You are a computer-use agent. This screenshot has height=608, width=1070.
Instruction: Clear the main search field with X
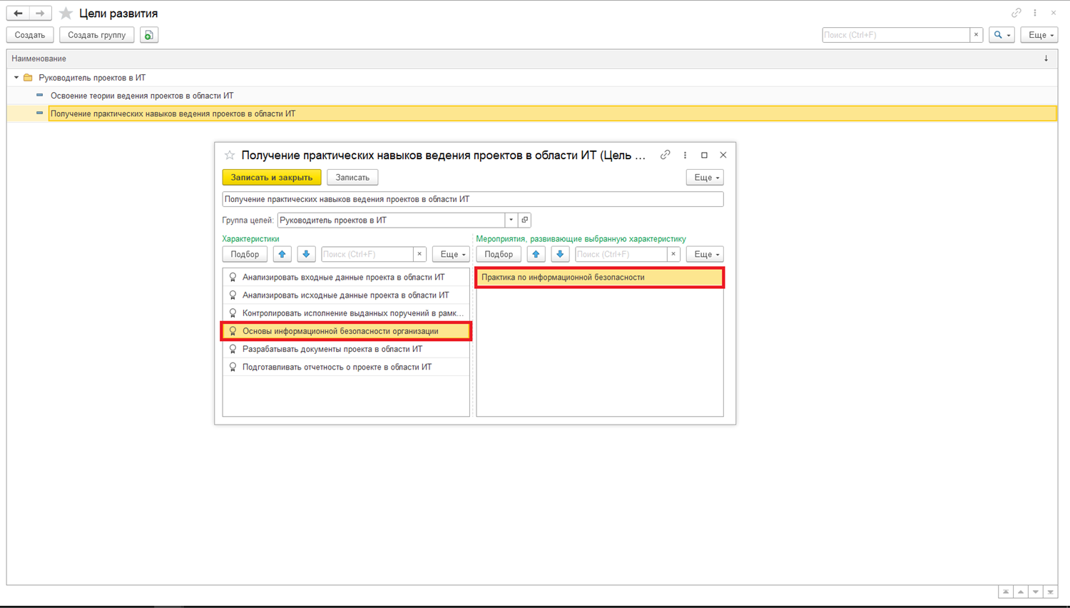(x=977, y=35)
